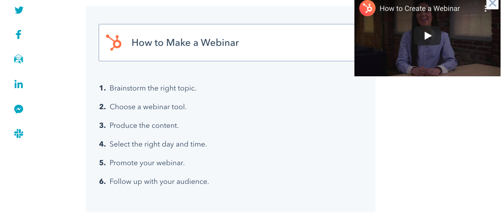Send via Facebook Messenger icon
Viewport: 503px width, 220px height.
19,109
